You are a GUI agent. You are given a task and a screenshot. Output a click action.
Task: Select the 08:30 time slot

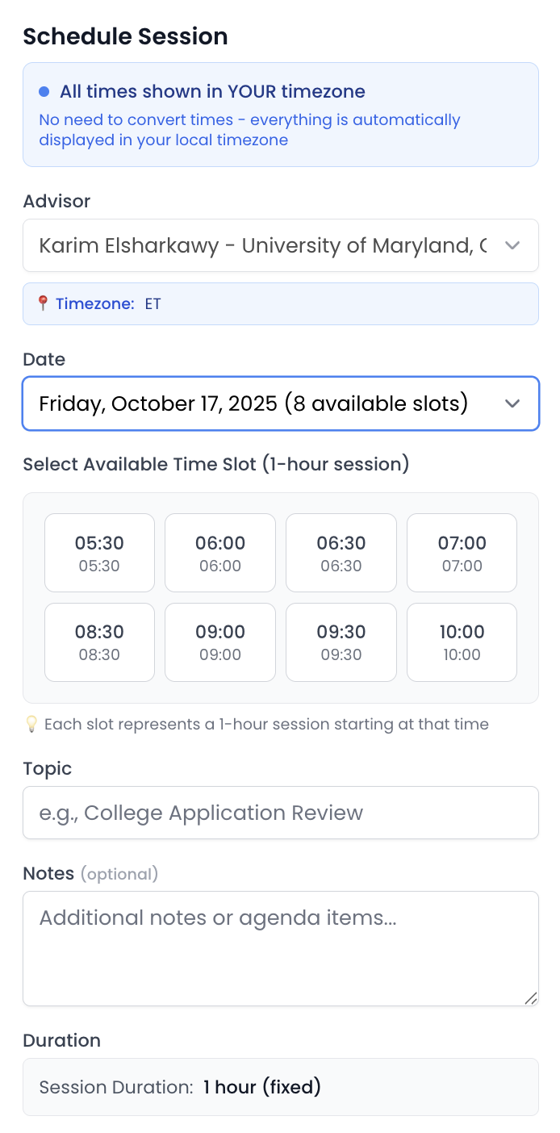(x=99, y=642)
